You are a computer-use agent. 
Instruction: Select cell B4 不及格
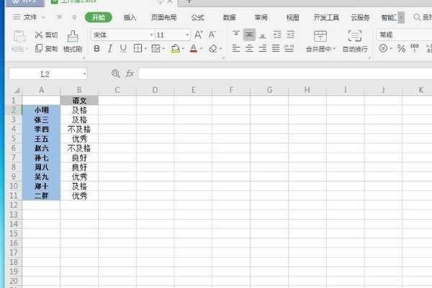79,129
